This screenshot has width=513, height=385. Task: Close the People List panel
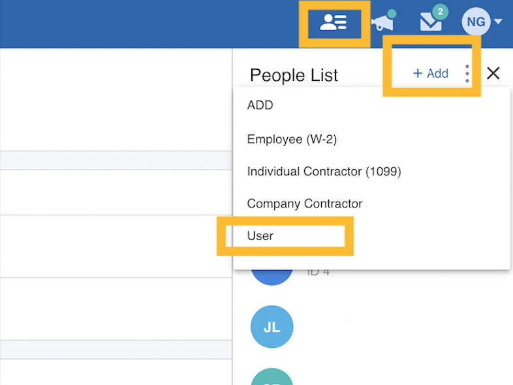(x=493, y=73)
